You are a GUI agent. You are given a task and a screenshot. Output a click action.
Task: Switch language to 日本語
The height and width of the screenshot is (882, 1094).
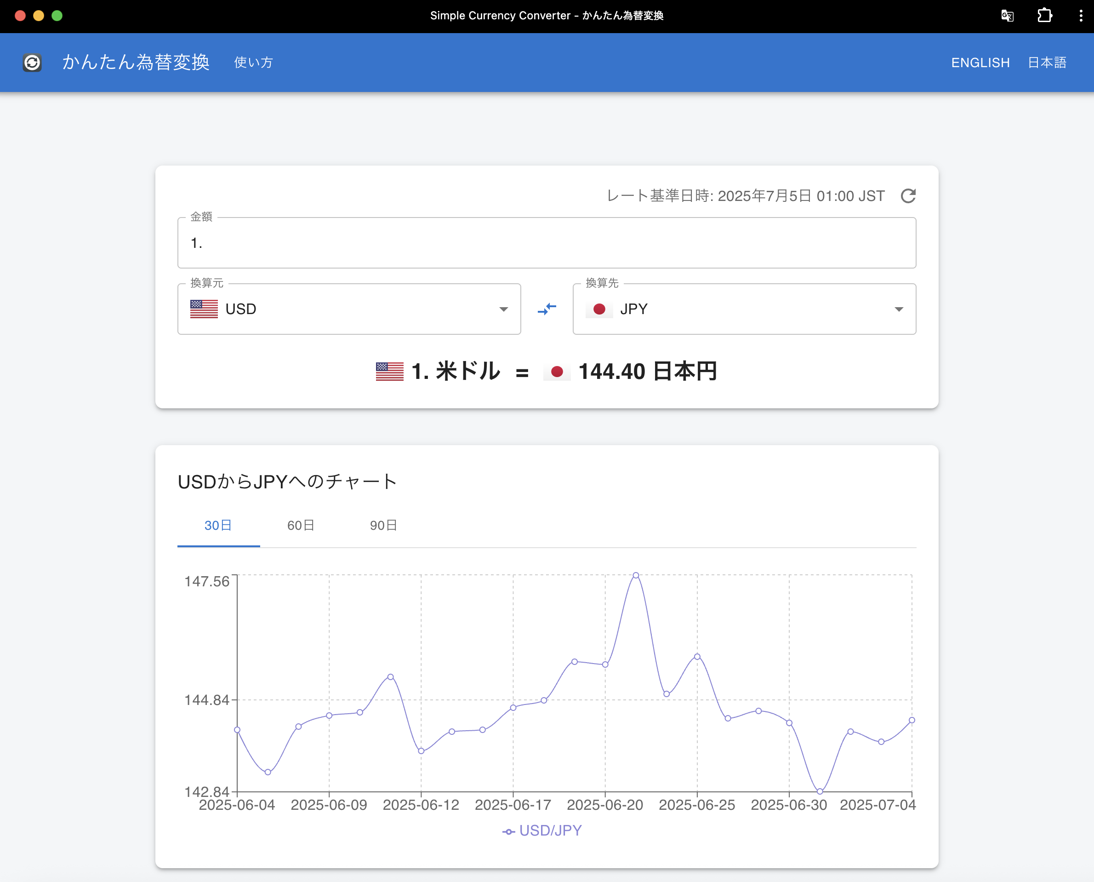1047,63
